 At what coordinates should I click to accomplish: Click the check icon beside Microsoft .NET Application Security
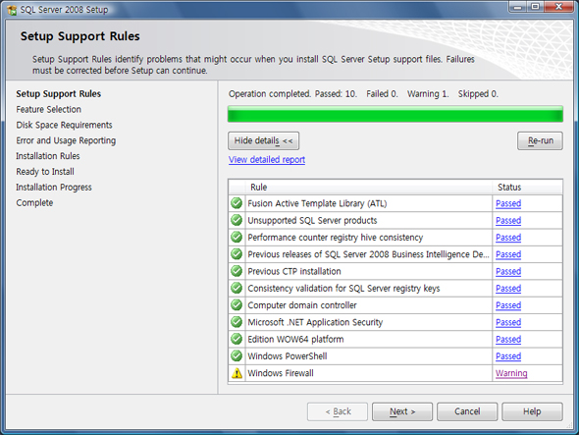[237, 322]
